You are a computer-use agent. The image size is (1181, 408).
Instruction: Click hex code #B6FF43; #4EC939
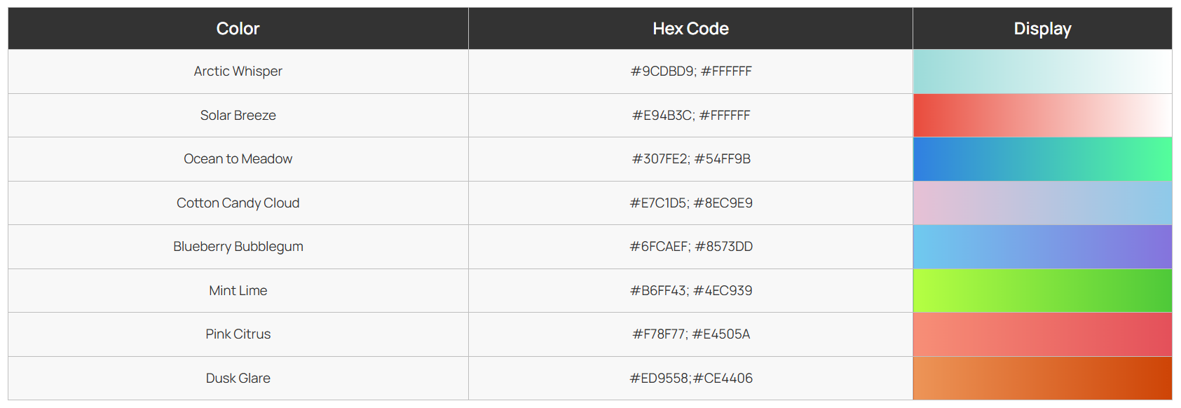point(691,290)
